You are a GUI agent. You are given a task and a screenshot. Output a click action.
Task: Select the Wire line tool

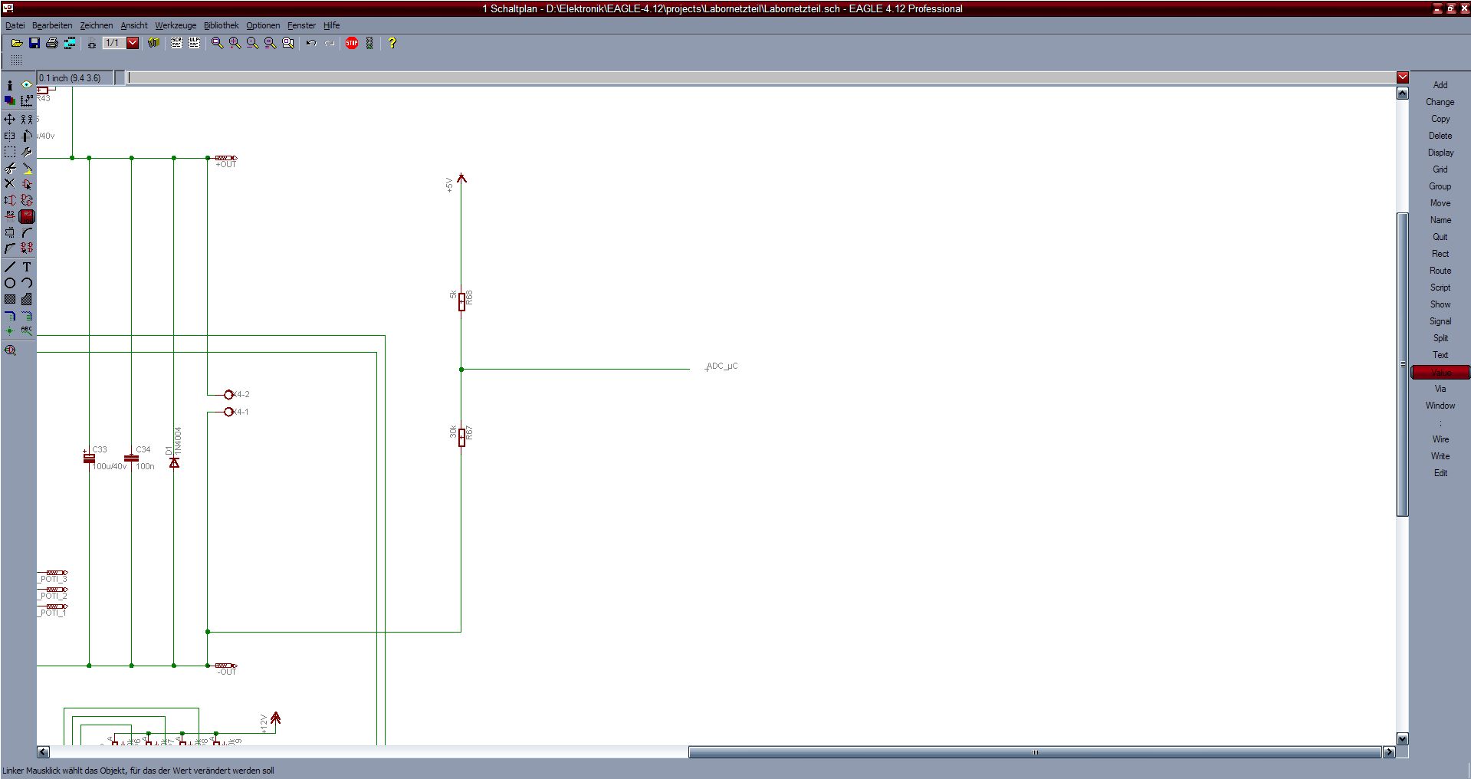[10, 267]
